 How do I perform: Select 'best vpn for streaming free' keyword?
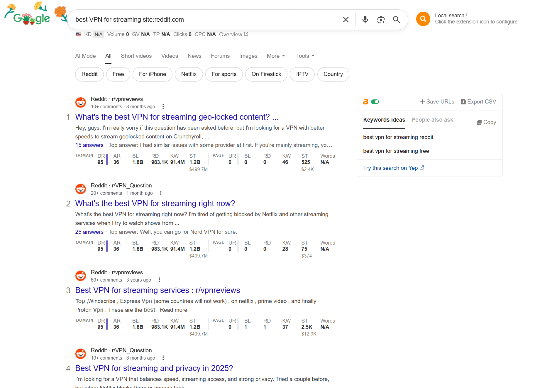click(396, 151)
